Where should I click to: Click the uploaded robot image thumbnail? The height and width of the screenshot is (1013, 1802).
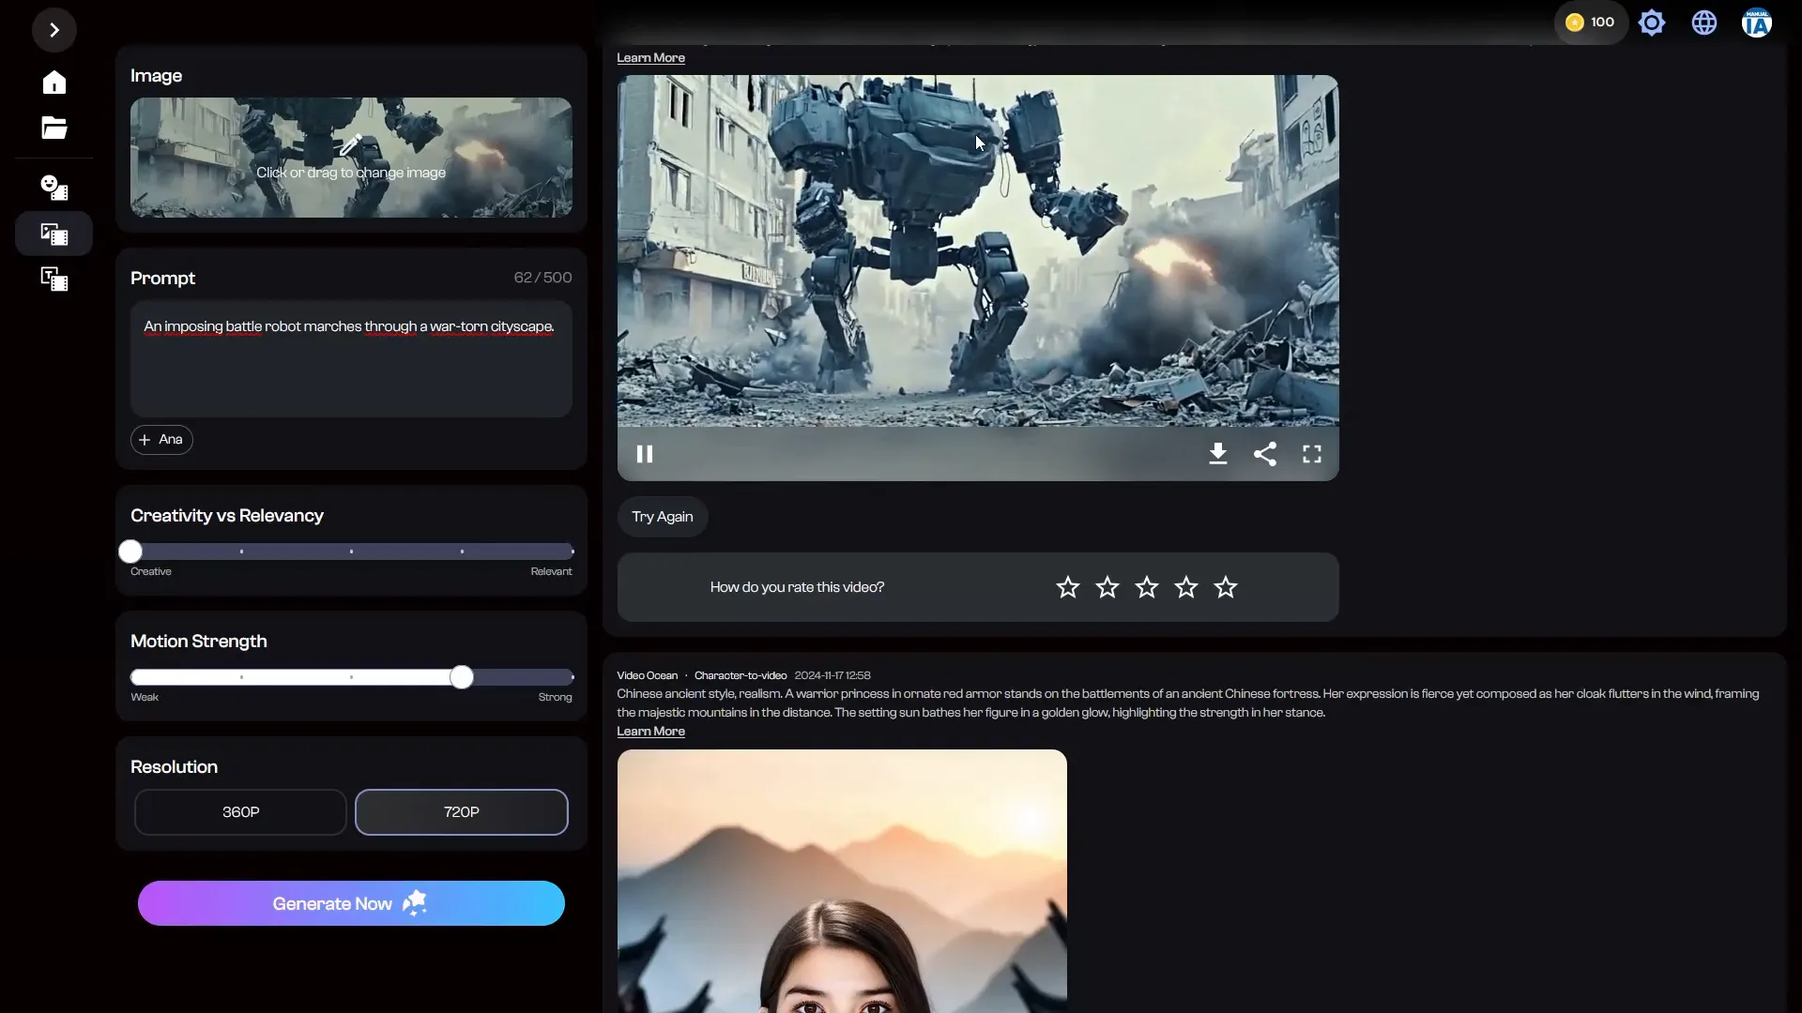point(351,158)
